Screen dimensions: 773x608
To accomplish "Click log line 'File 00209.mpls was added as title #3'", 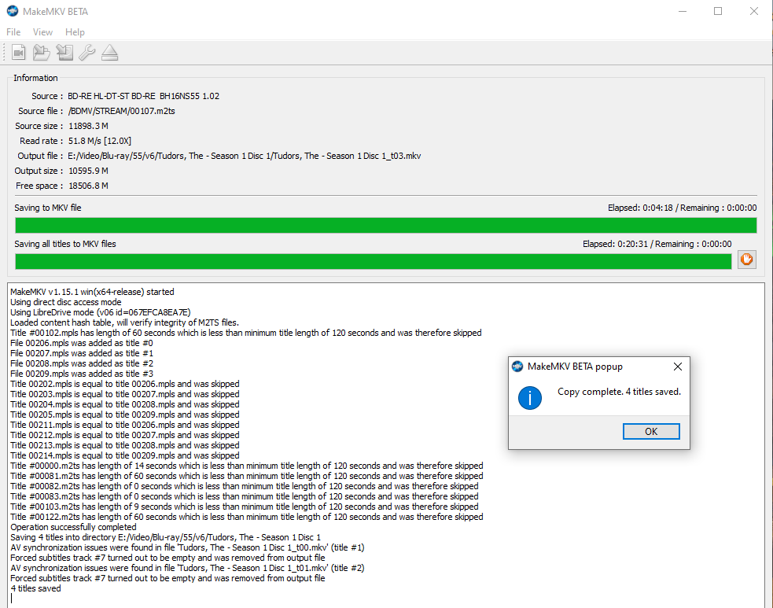I will click(82, 374).
